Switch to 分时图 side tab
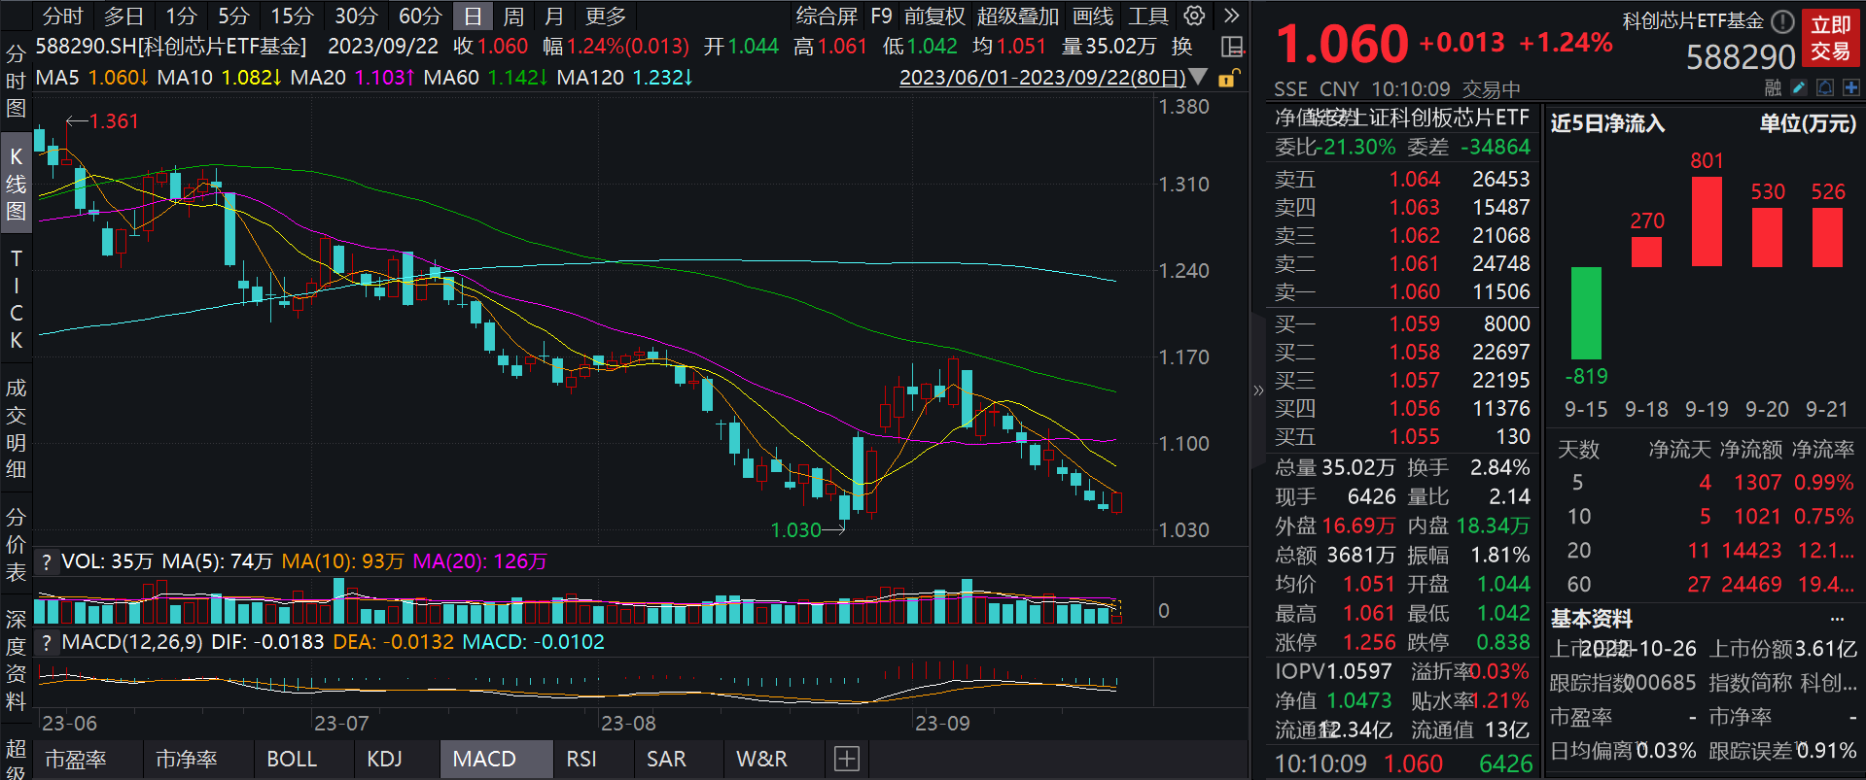 point(16,81)
